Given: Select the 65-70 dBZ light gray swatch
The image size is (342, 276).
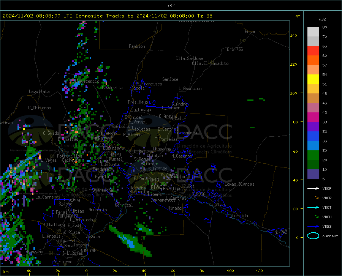Looking at the screenshot, I should pos(313,41).
